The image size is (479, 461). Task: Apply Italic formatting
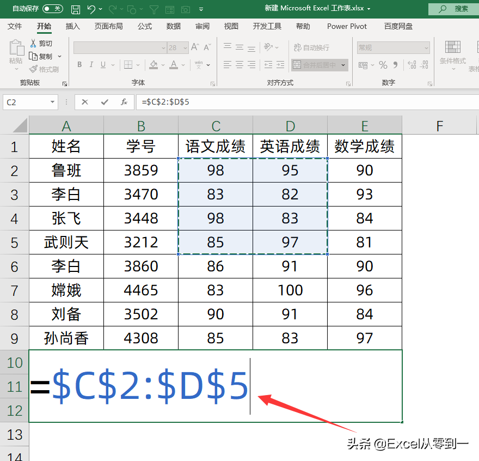coord(90,64)
